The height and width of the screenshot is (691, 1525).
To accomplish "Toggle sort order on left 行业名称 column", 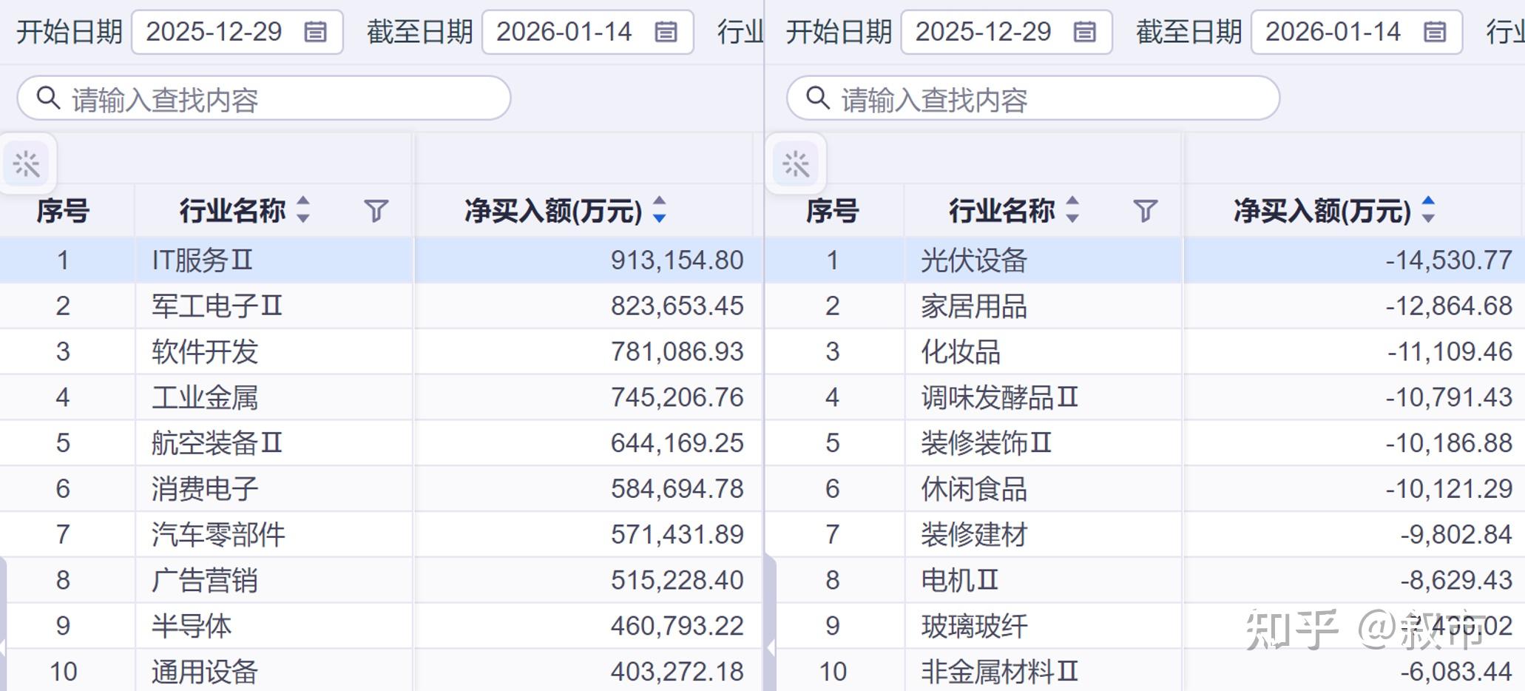I will (x=303, y=212).
